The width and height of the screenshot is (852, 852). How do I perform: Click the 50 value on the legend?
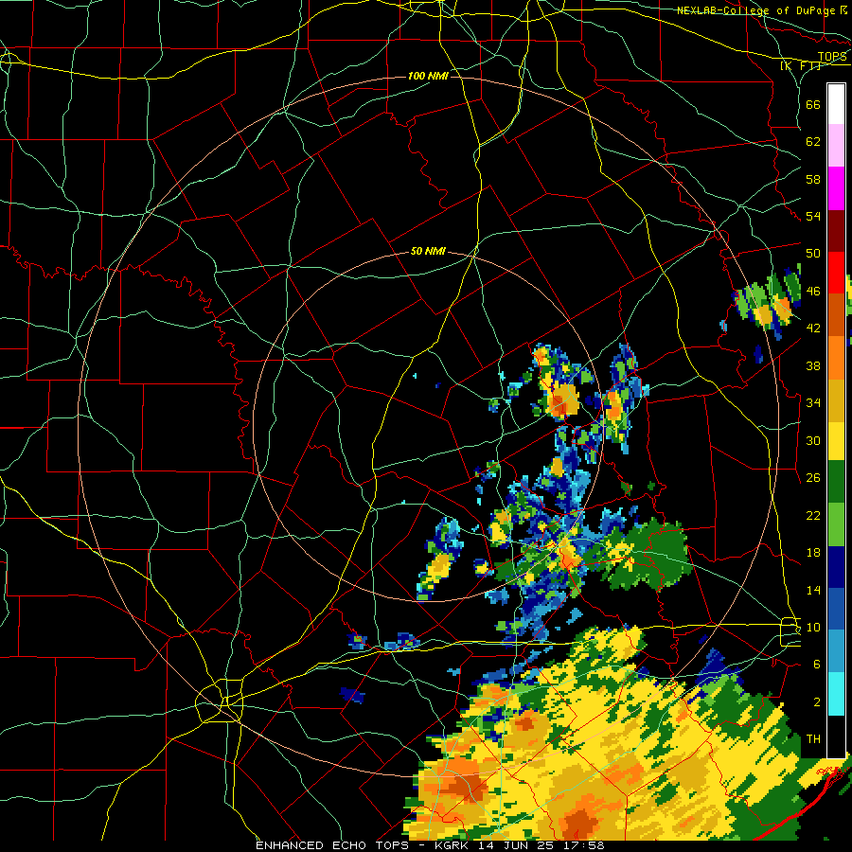point(813,253)
